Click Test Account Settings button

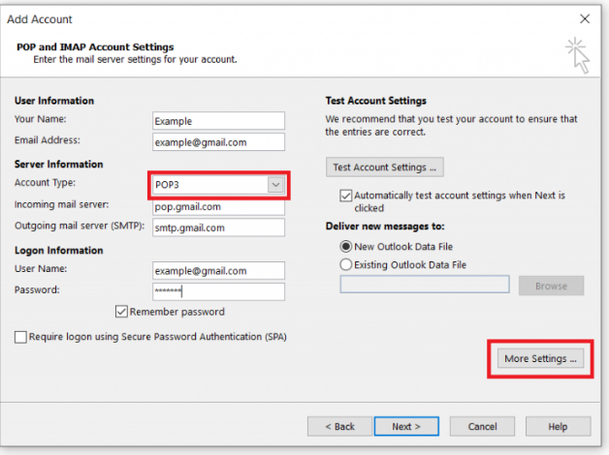coord(385,167)
